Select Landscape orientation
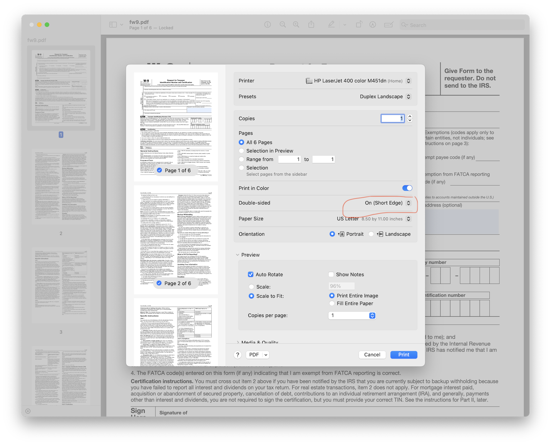The height and width of the screenshot is (445, 551). [x=371, y=234]
